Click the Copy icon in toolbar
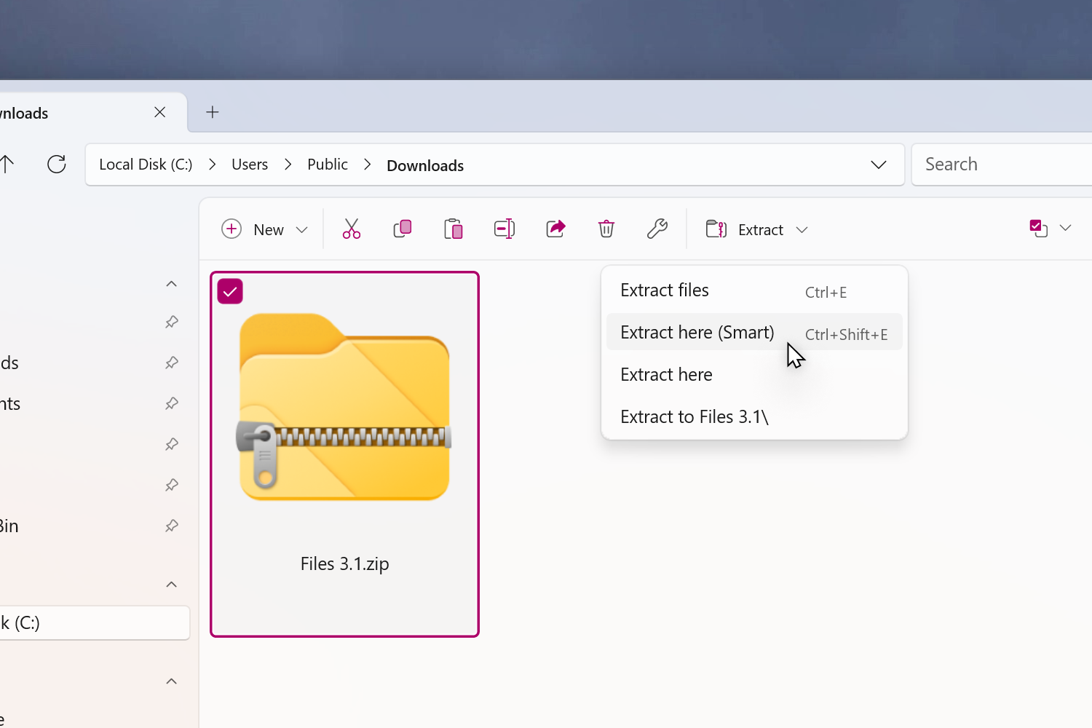Screen dimensions: 1092x728 (x=403, y=229)
